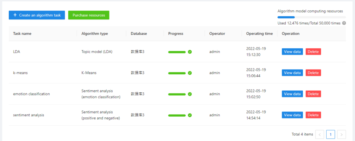355x141 pixels.
Task: Click the help icon beside usage count
Action: [x=344, y=23]
